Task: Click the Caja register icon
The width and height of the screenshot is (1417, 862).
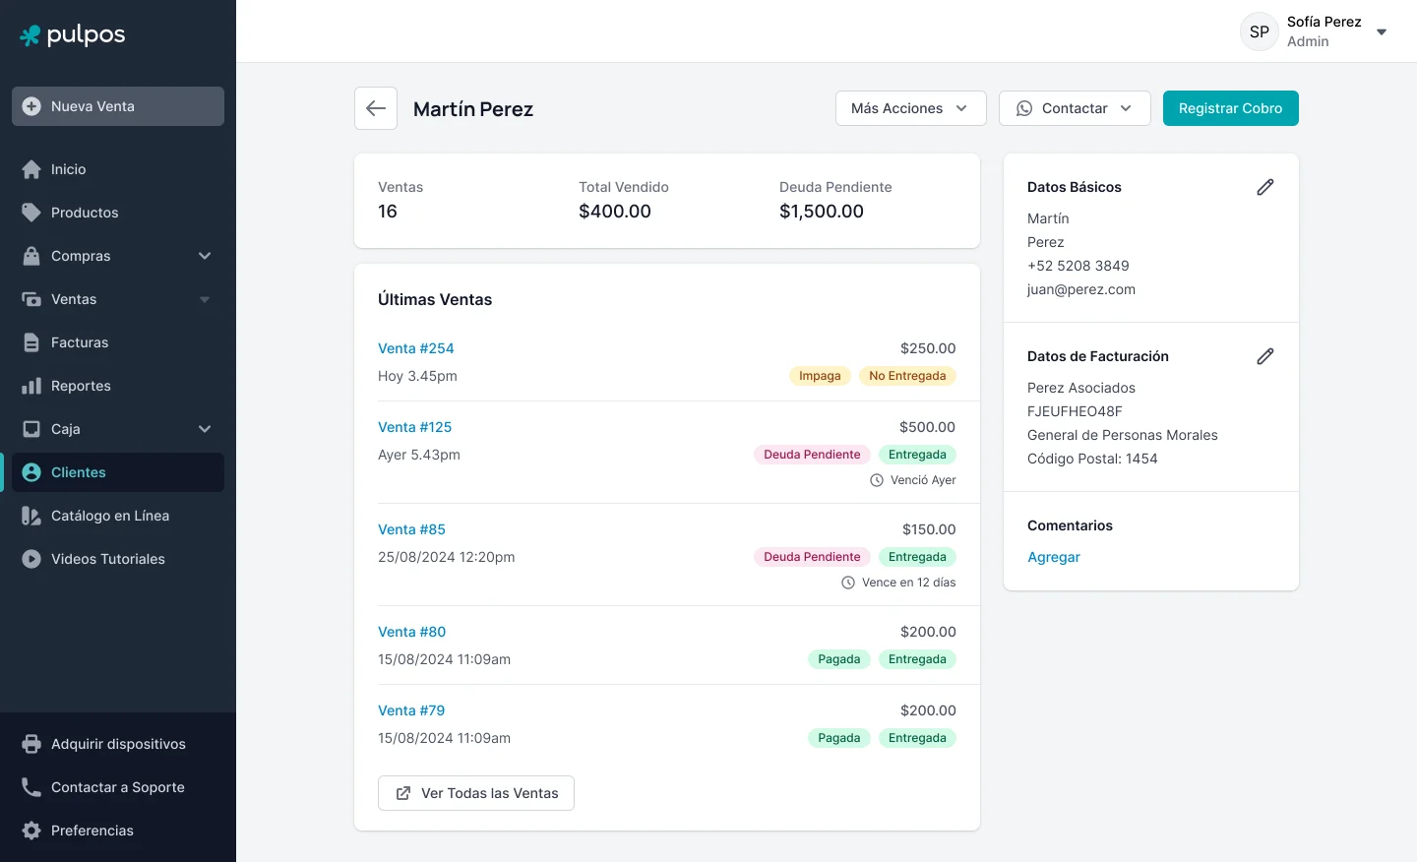Action: point(31,429)
